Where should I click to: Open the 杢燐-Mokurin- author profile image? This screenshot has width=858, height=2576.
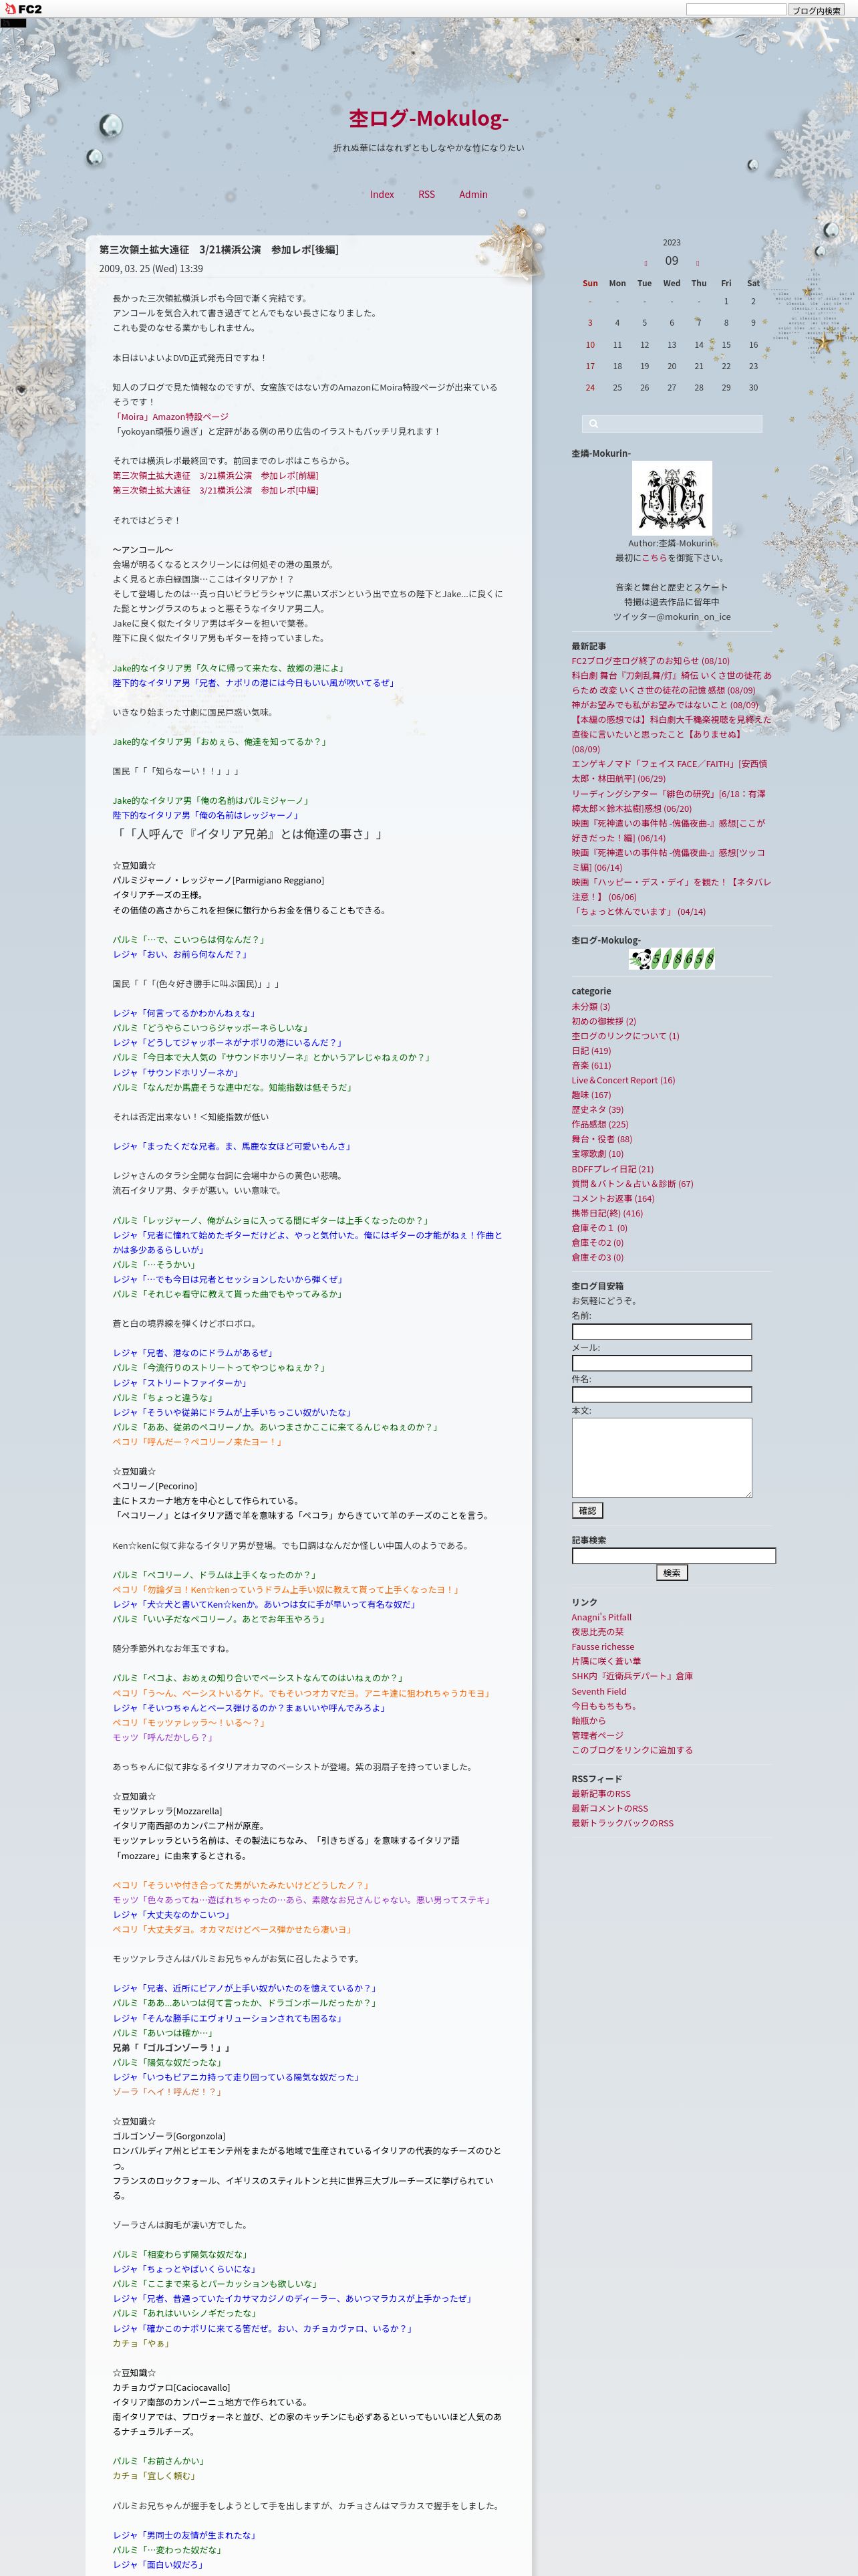pyautogui.click(x=671, y=498)
